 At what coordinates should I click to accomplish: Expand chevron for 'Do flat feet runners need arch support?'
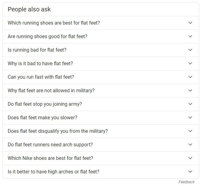tap(190, 144)
